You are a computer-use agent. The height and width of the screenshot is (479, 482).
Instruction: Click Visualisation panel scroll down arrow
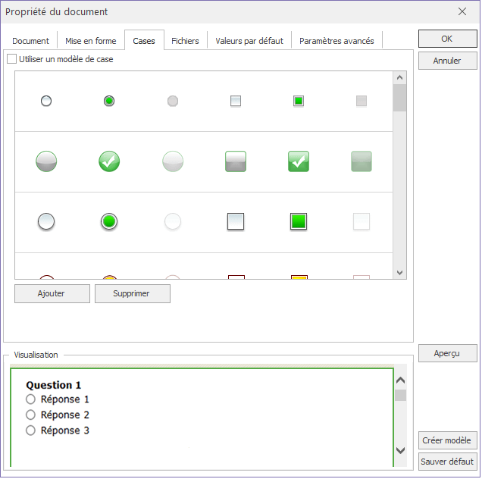click(400, 450)
